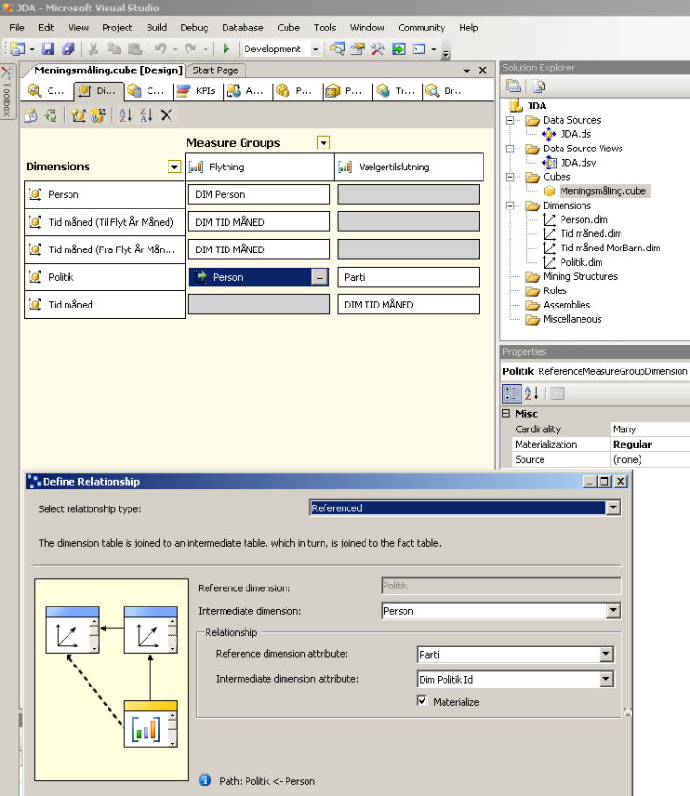This screenshot has width=690, height=796.
Task: Collapse the Dimensions folder tree node
Action: 510,206
